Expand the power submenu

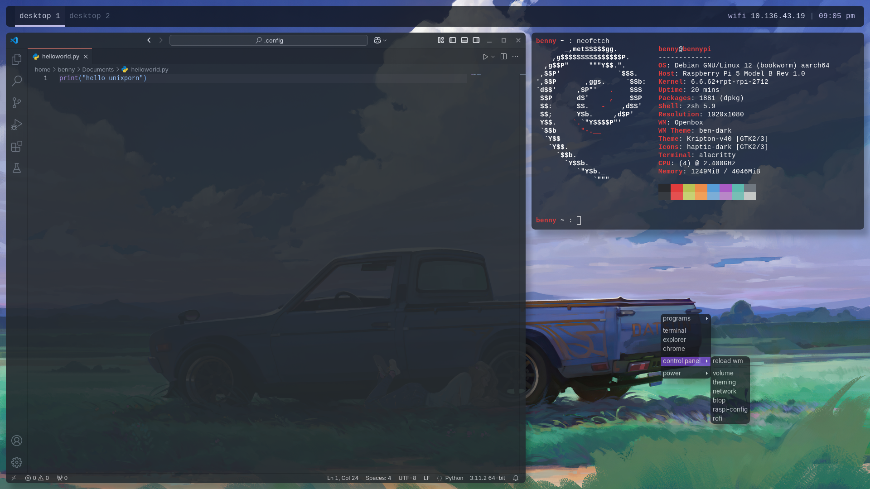(x=686, y=373)
